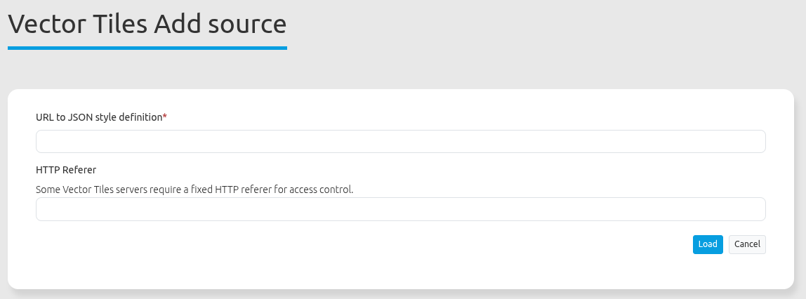Click the "HTTP Referer" label text
This screenshot has width=806, height=299.
(66, 170)
